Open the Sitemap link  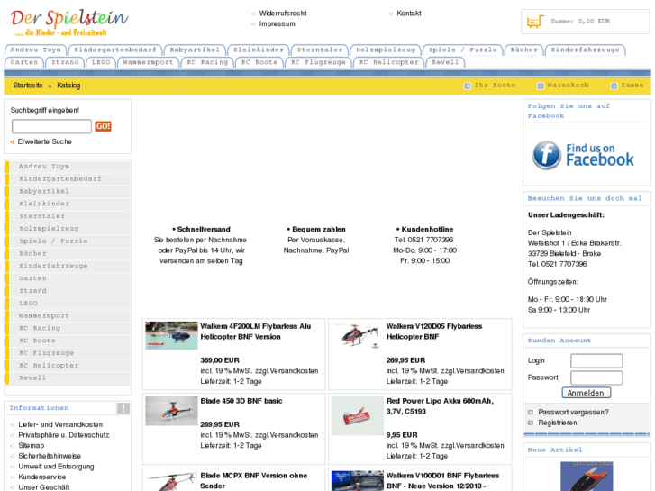(x=31, y=445)
